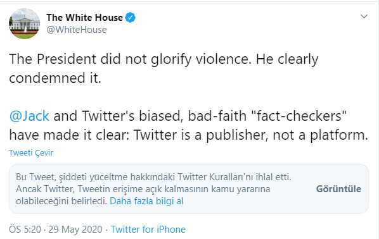Click the "publisher, not a platform" sentence
Viewport: 379px width, 239px height.
pyautogui.click(x=251, y=135)
